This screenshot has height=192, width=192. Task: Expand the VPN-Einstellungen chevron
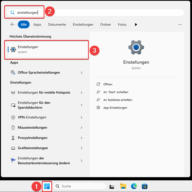point(82,117)
